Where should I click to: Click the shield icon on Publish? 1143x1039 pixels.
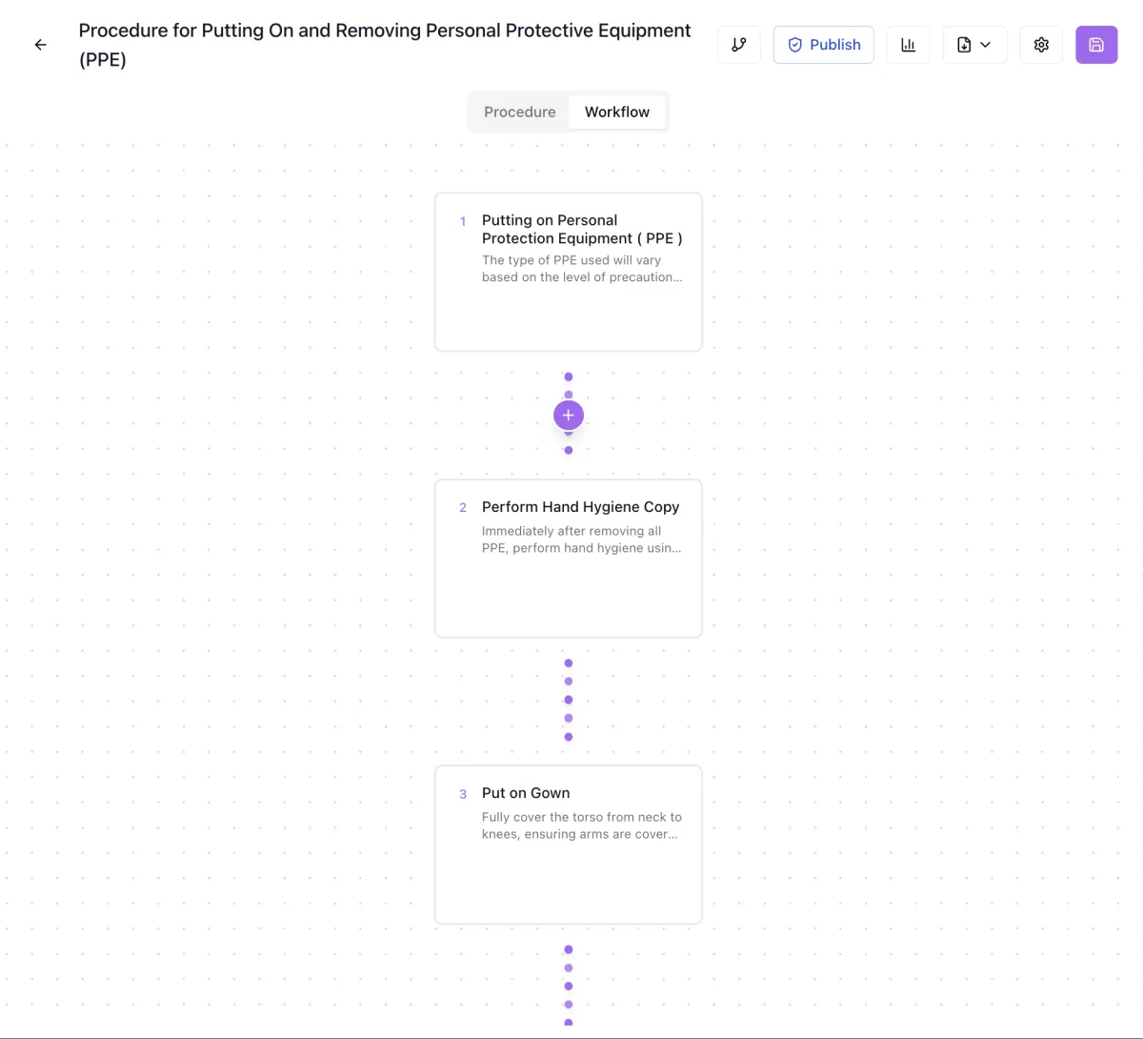[x=795, y=45]
